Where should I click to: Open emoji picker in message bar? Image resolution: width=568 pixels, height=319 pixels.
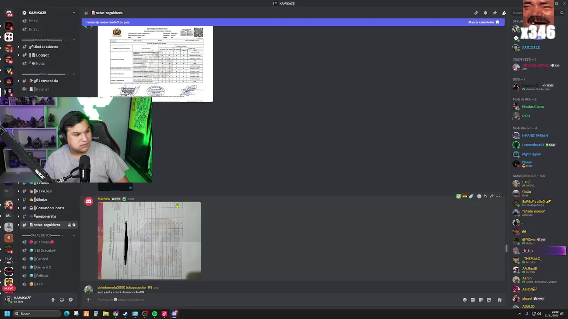(465, 300)
